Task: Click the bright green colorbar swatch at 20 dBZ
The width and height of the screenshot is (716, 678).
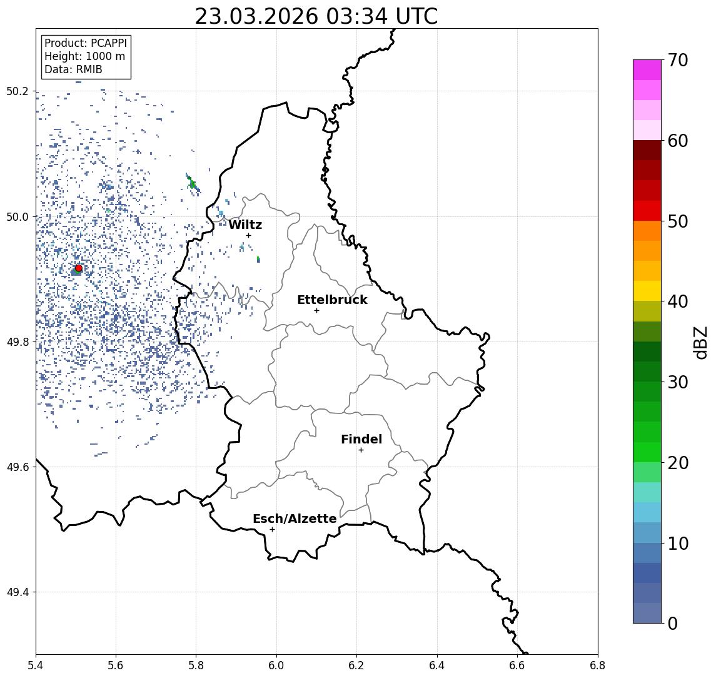Action: [647, 452]
